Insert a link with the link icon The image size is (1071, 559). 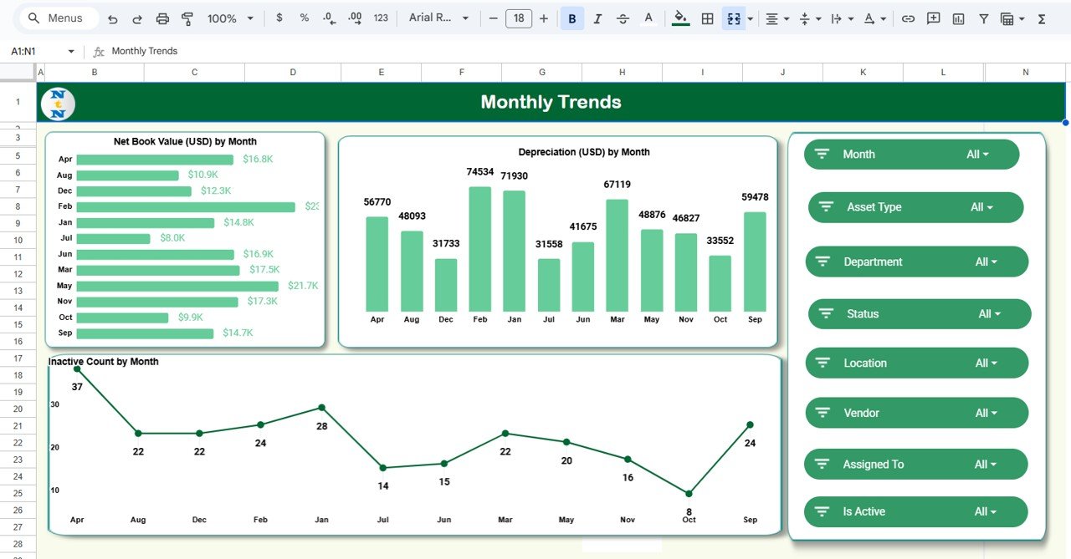[x=909, y=18]
